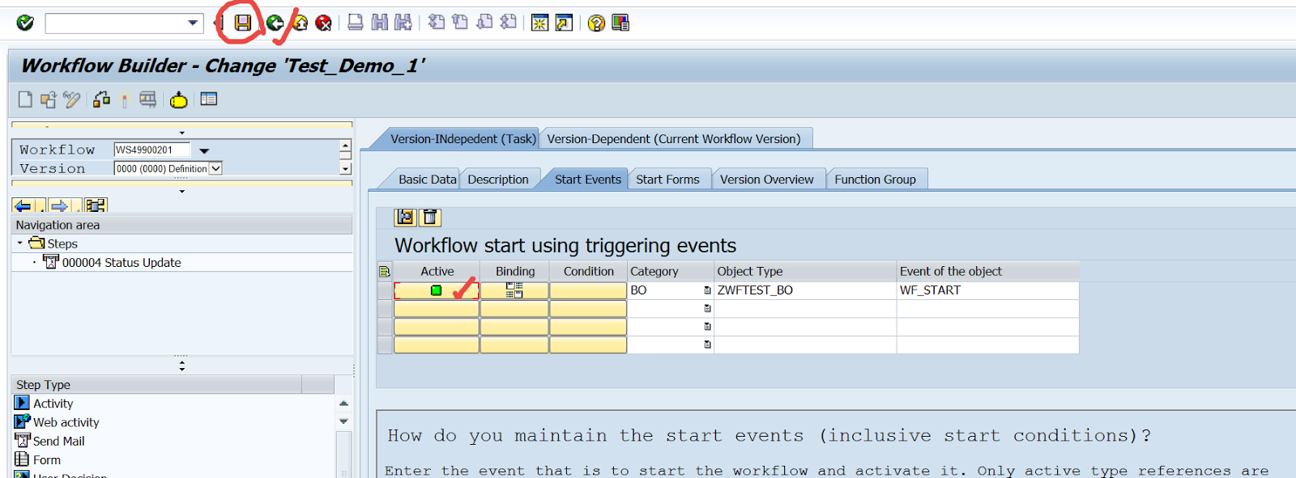
Task: Exit with the yellow up-arrow icon
Action: 300,23
